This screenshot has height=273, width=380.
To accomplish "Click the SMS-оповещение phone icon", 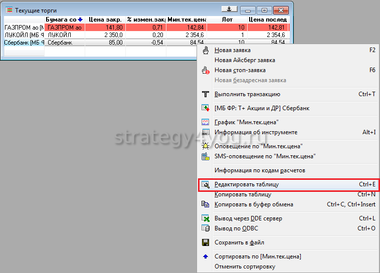I will pos(205,156).
